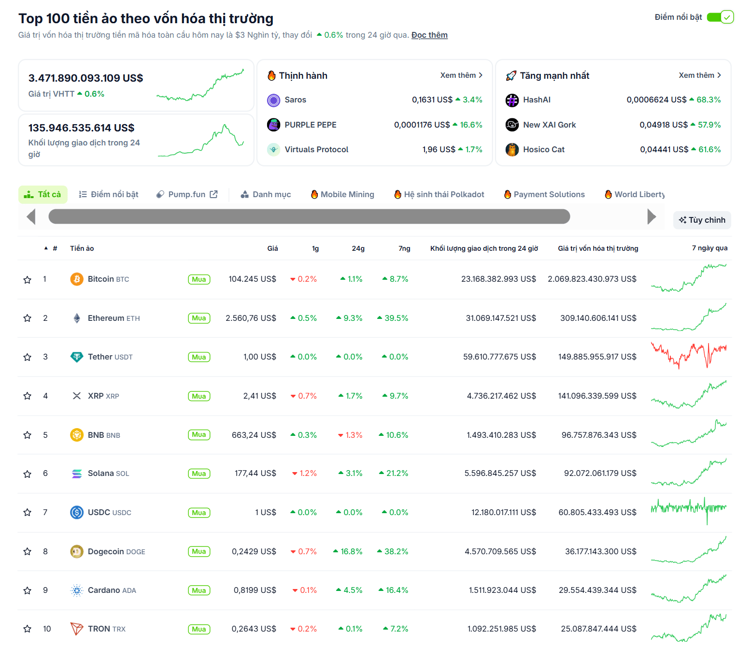The width and height of the screenshot is (752, 647).
Task: Sort by the 7ng column header
Action: [404, 248]
